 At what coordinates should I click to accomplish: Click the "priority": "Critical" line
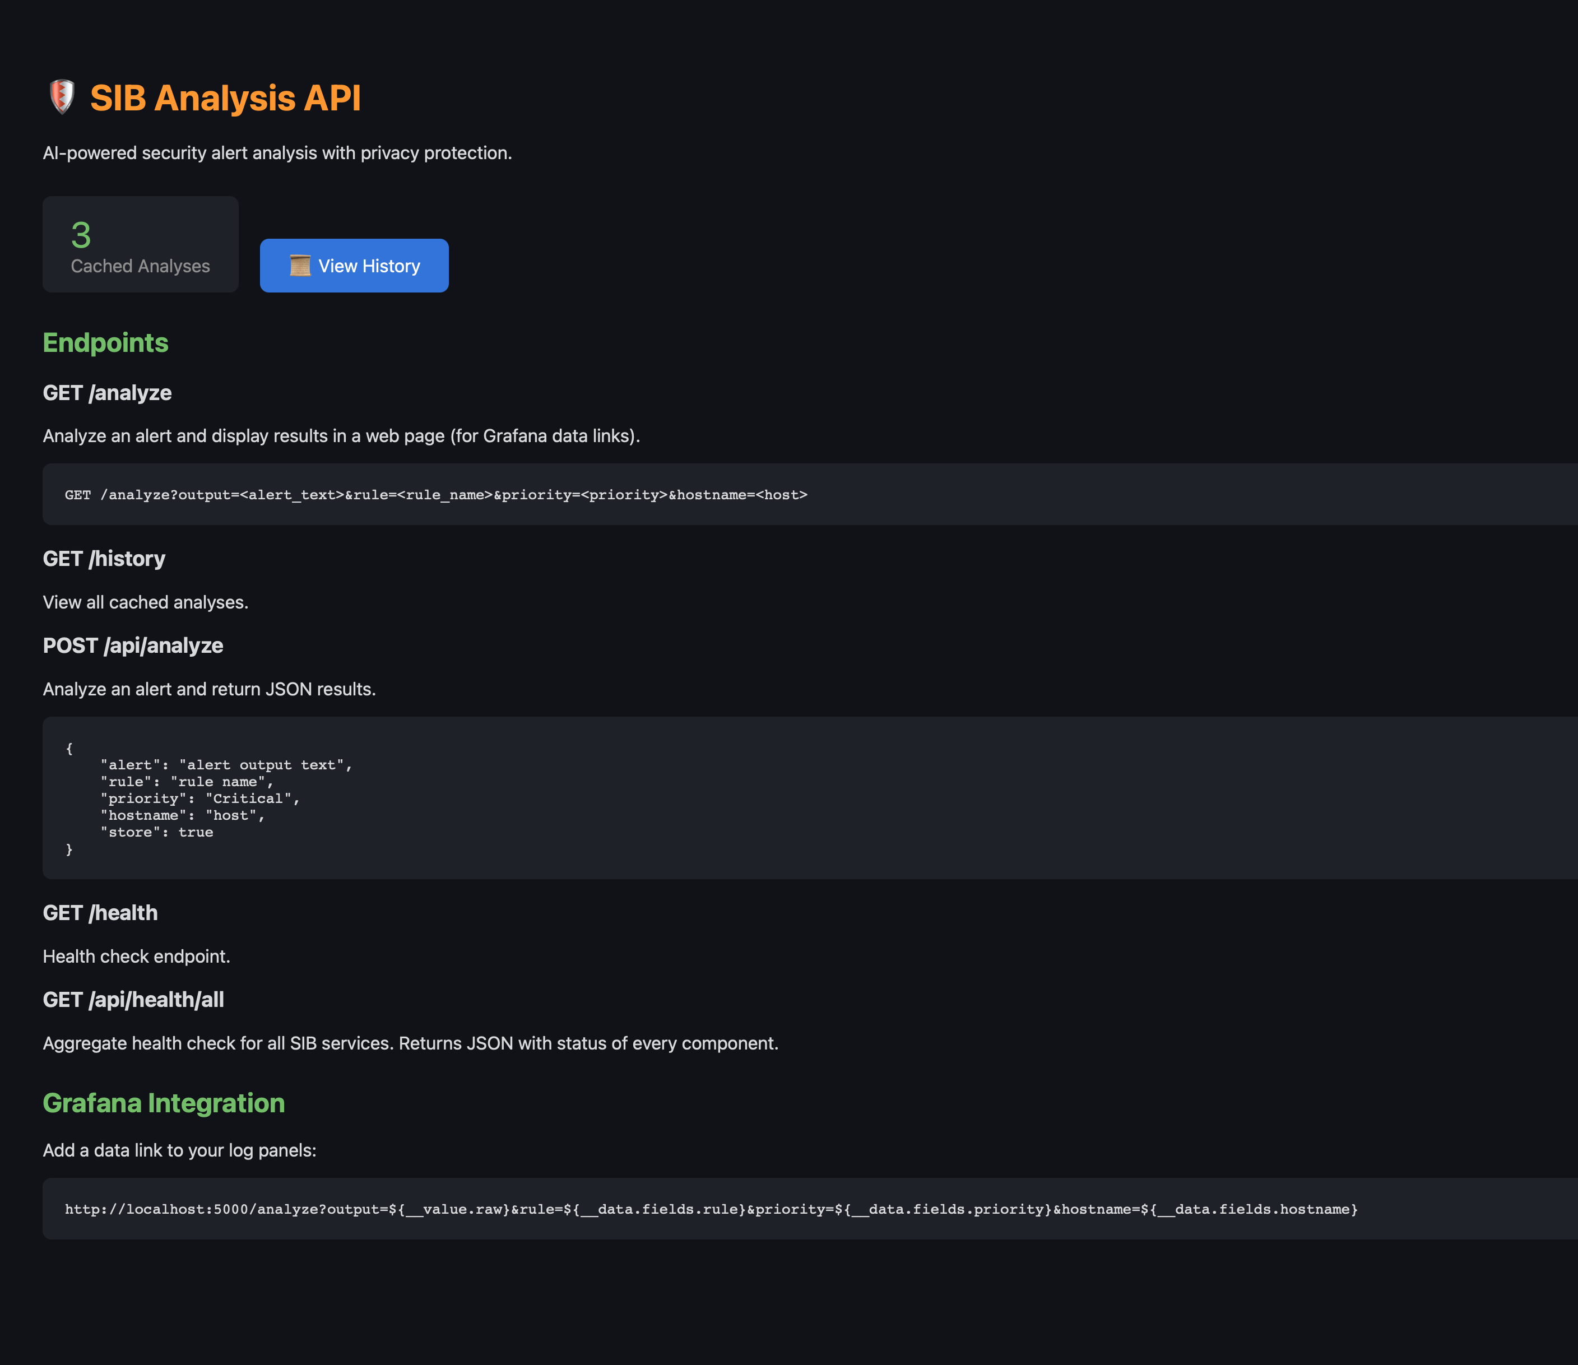pos(200,798)
